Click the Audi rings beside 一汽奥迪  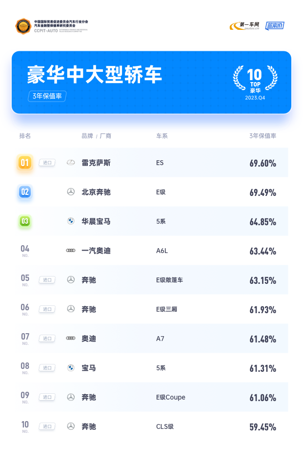(x=71, y=250)
